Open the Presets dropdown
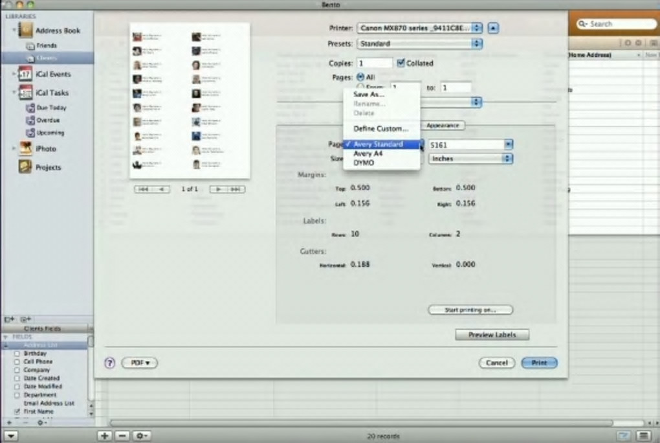Screen dimensions: 660x443 (420, 44)
